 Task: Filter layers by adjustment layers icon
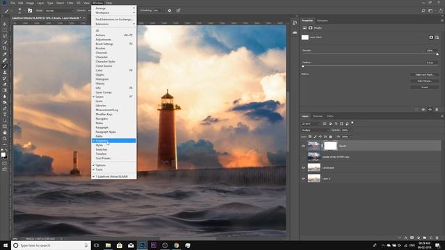pyautogui.click(x=330, y=124)
